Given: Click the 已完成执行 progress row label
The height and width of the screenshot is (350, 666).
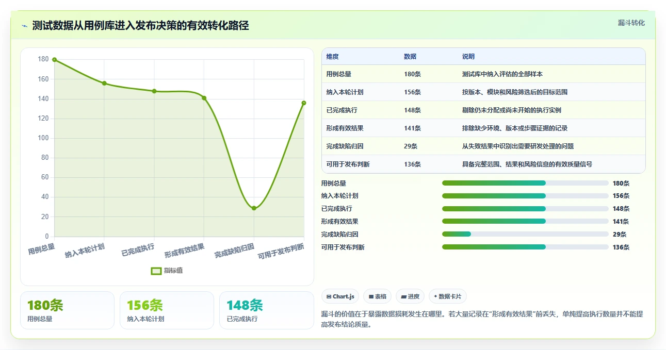Looking at the screenshot, I should 336,209.
